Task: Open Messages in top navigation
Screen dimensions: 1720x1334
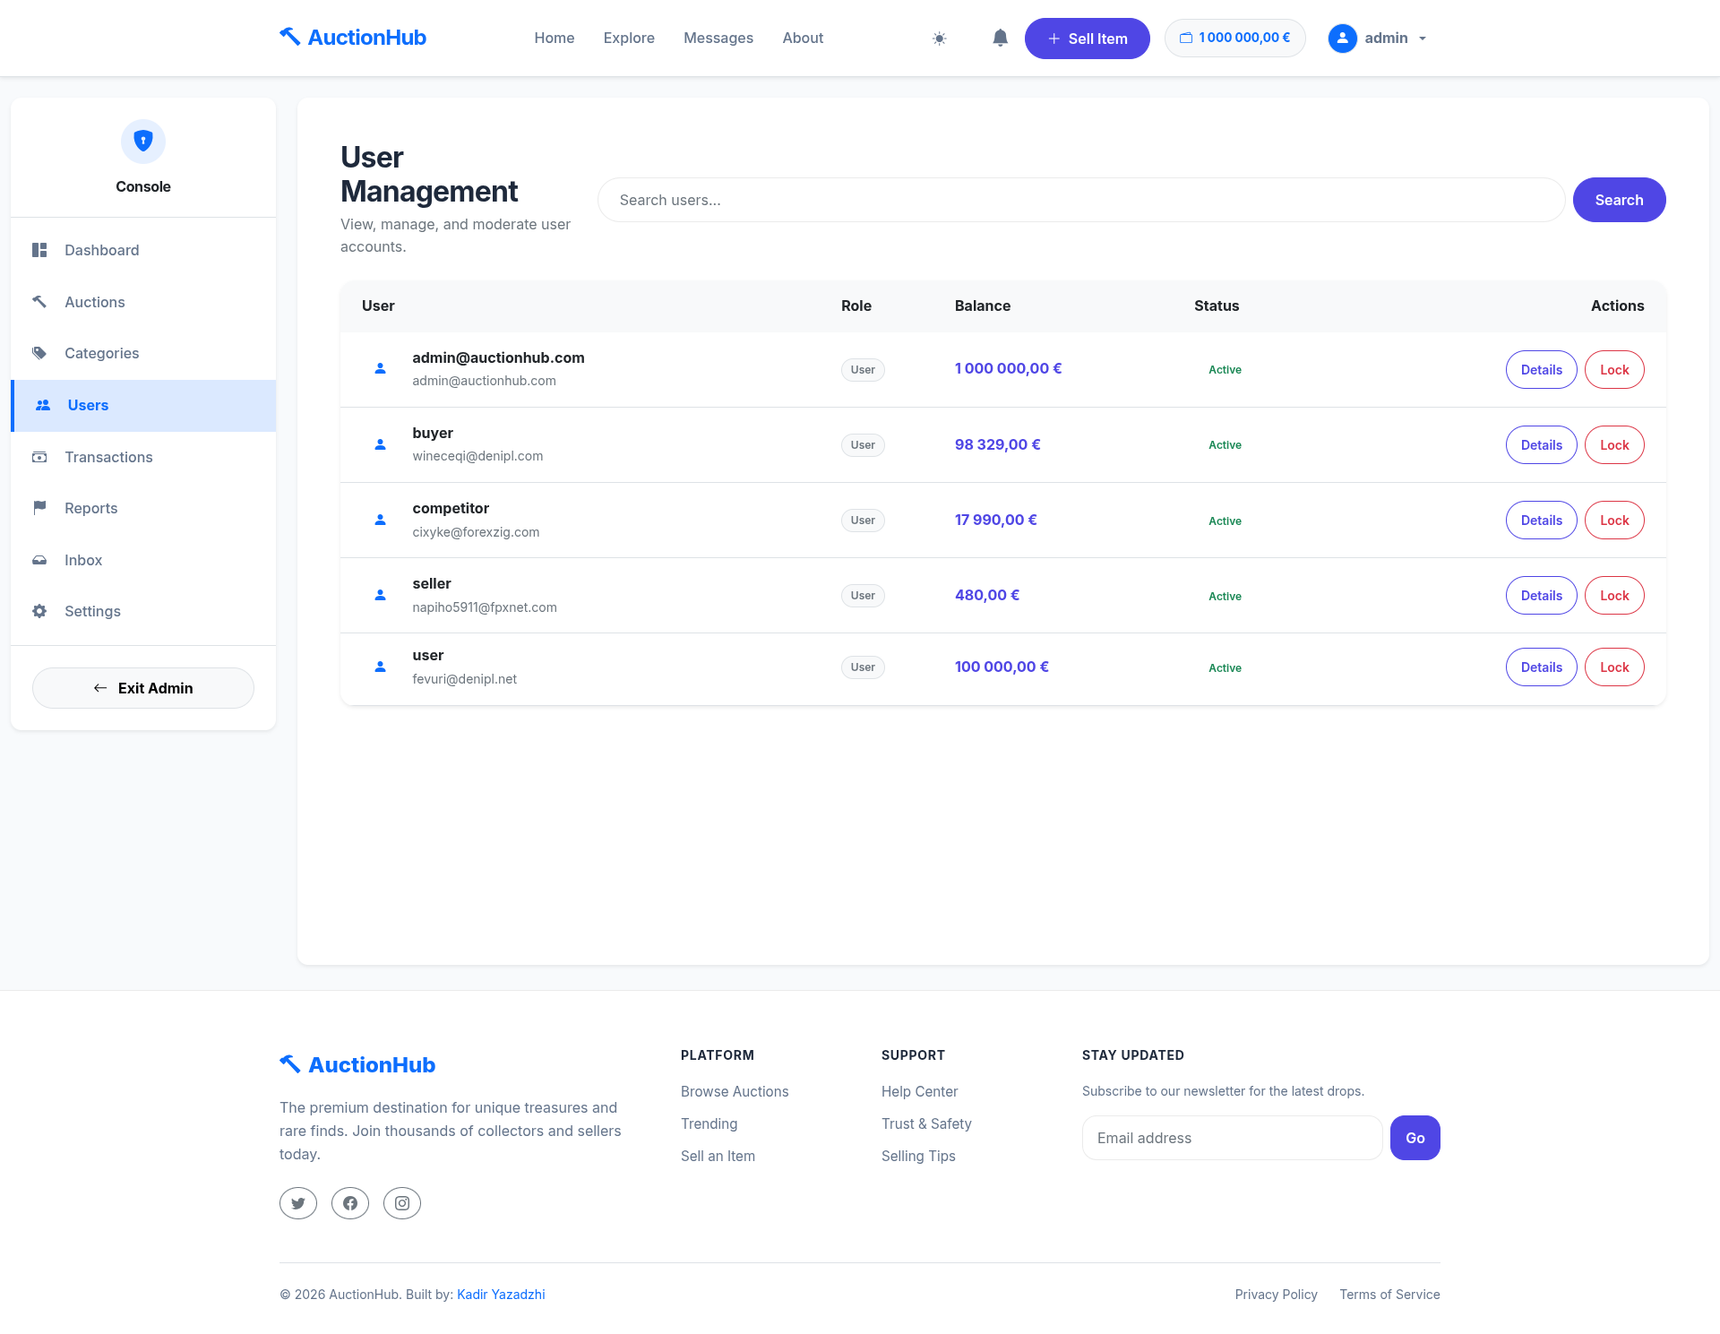Action: click(x=718, y=38)
